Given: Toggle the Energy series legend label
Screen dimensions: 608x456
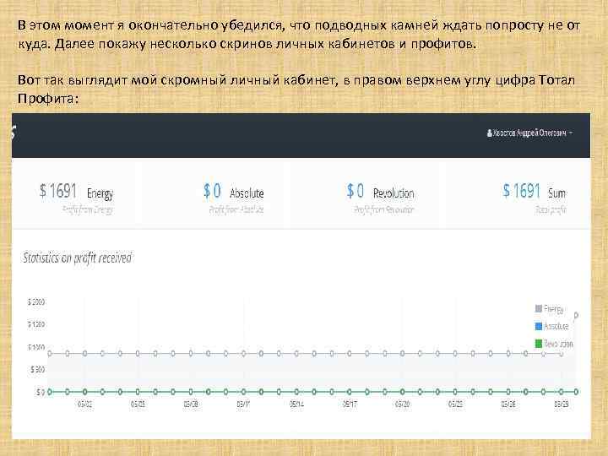Looking at the screenshot, I should (x=553, y=309).
